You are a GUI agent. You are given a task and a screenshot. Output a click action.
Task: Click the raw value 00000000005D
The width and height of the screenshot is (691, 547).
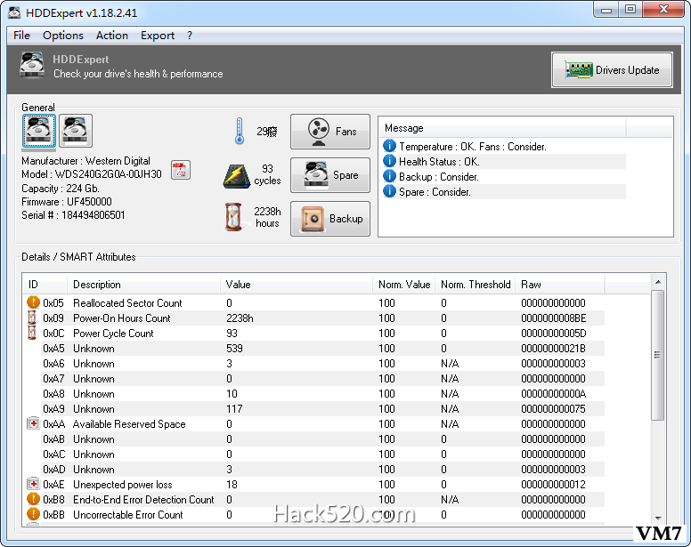pyautogui.click(x=554, y=334)
